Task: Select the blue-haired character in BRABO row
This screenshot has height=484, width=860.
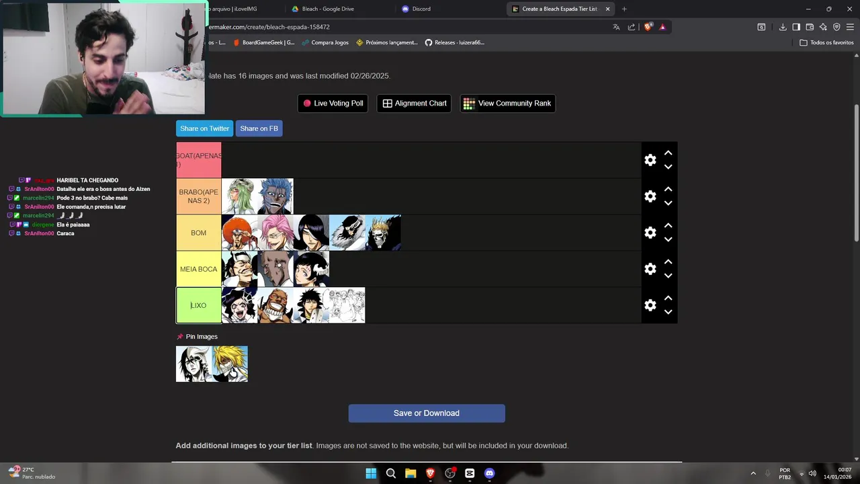Action: 275,196
